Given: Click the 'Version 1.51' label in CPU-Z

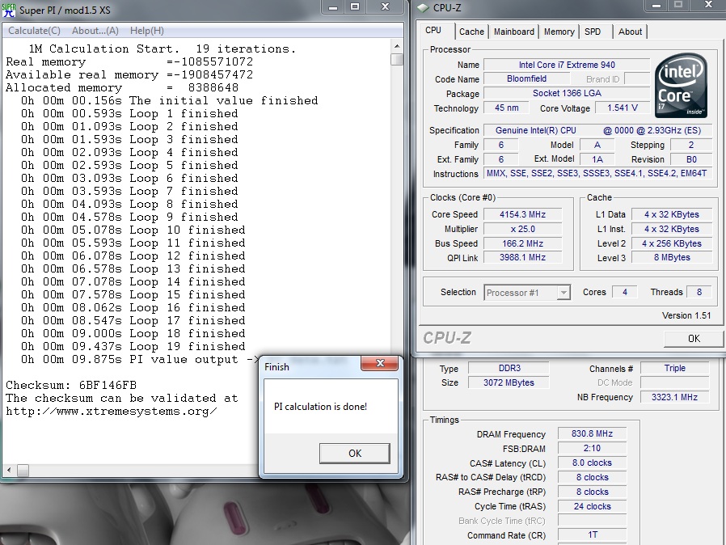Looking at the screenshot, I should [686, 315].
